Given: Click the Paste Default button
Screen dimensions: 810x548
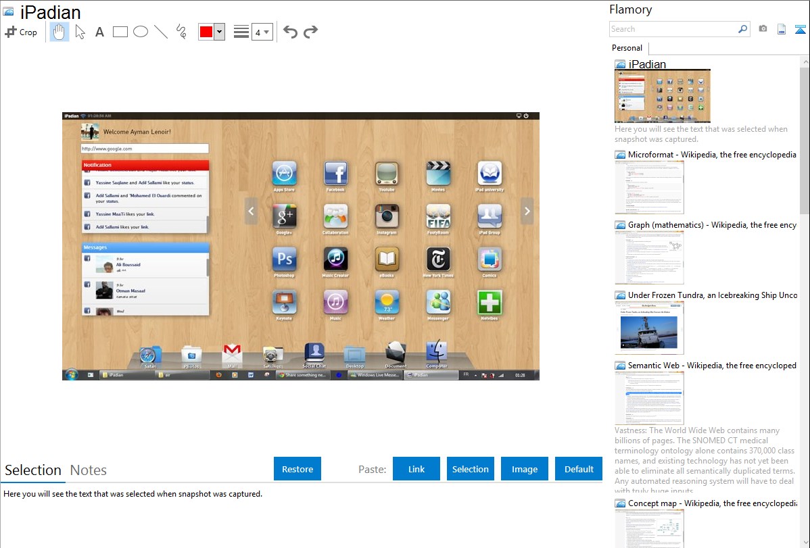Looking at the screenshot, I should [x=579, y=469].
